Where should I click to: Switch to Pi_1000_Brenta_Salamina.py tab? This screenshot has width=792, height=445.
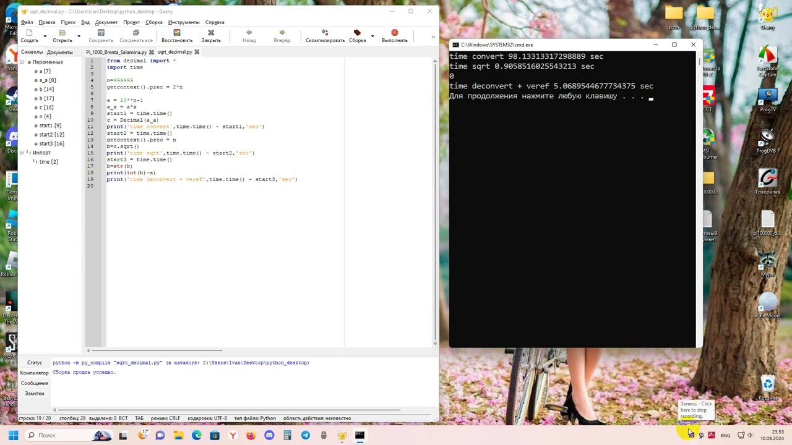[116, 52]
